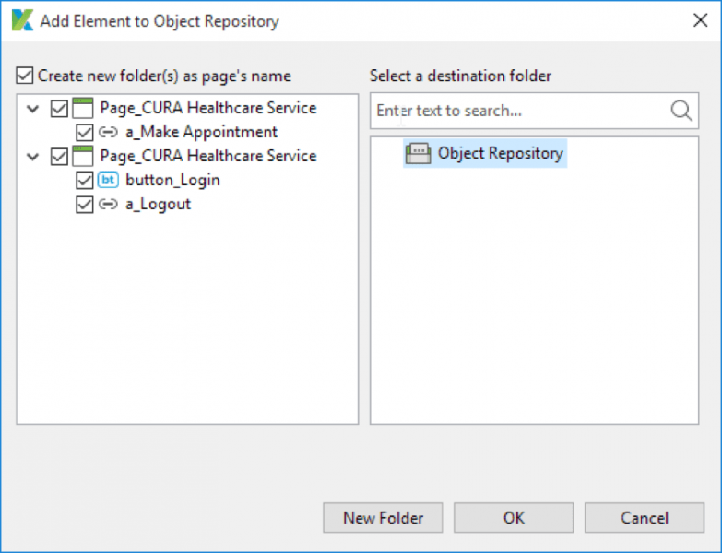Click the page icon of button_Login's parent folder

[x=84, y=156]
